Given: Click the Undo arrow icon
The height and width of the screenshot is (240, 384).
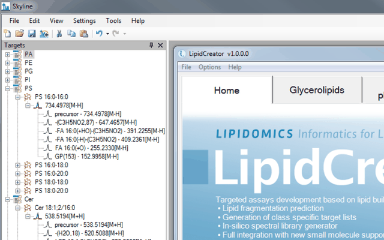Looking at the screenshot, I should [99, 34].
